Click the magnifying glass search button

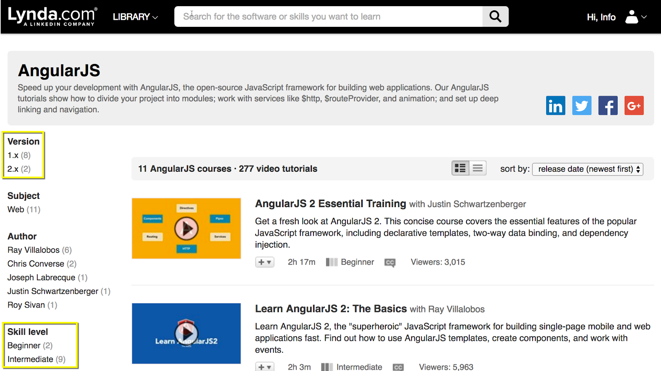coord(495,17)
